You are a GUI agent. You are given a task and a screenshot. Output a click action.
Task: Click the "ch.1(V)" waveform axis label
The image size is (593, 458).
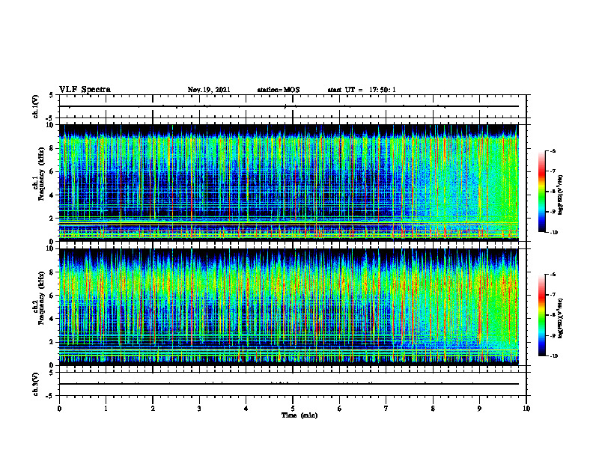(x=36, y=106)
